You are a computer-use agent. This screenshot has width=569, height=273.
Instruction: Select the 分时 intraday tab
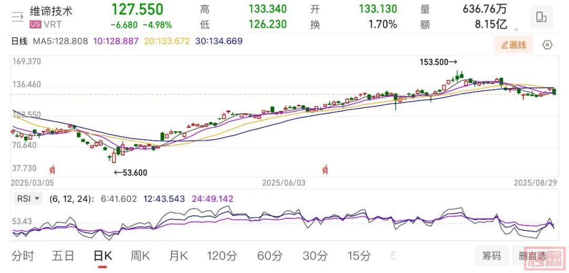coord(23,256)
